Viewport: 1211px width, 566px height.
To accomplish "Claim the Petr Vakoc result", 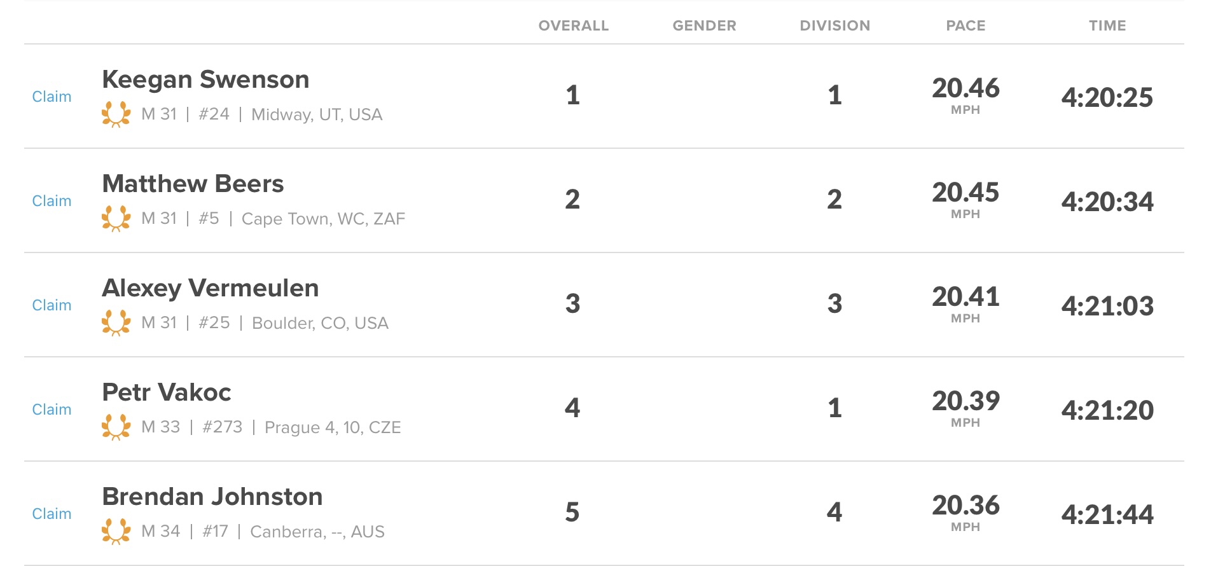I will (52, 410).
